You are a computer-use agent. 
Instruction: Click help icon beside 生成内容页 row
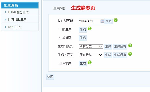[130, 54]
